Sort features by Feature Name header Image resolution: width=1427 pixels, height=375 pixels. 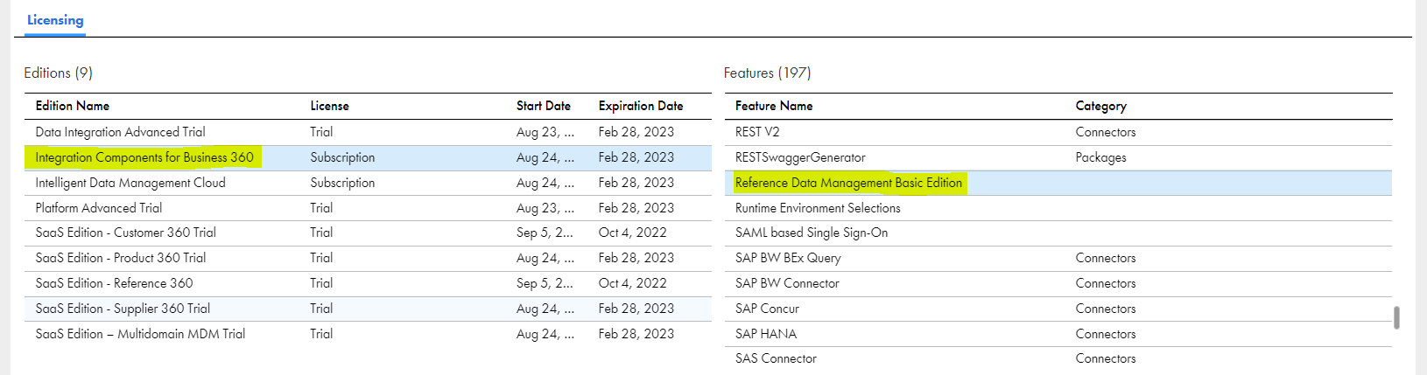tap(774, 106)
